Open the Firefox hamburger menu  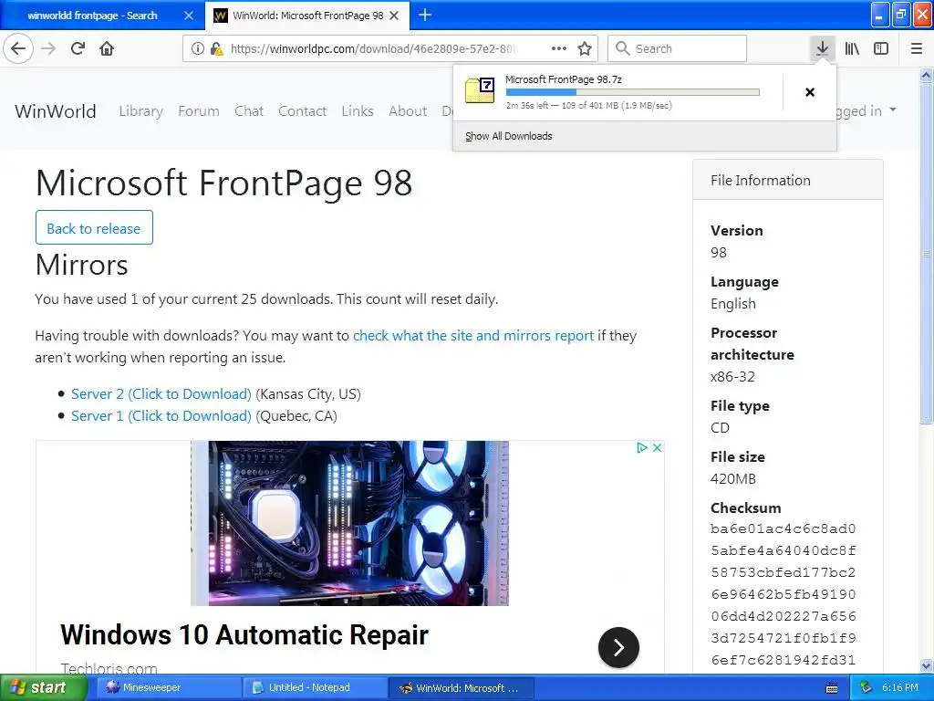916,48
